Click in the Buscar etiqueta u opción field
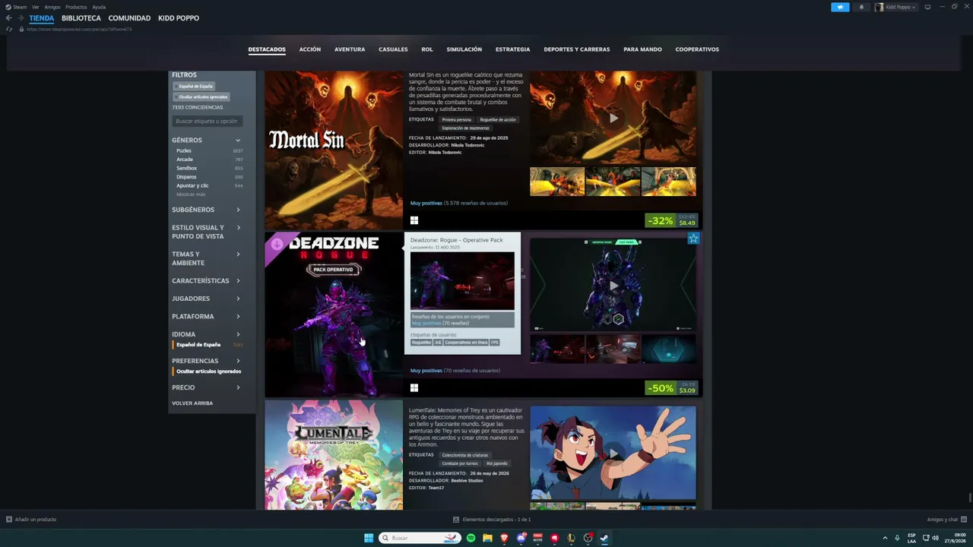The height and width of the screenshot is (547, 973). point(208,122)
